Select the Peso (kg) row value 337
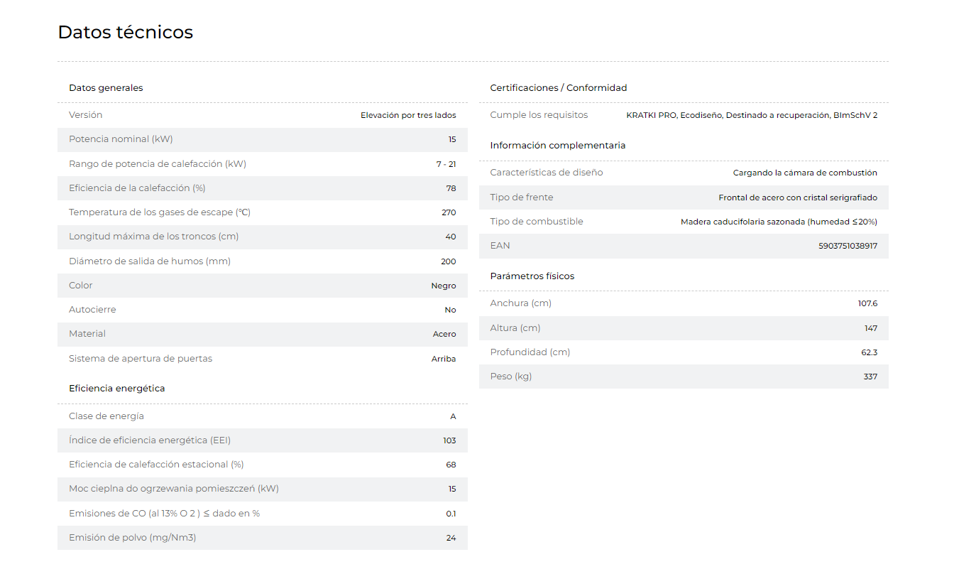The image size is (954, 574). [870, 377]
